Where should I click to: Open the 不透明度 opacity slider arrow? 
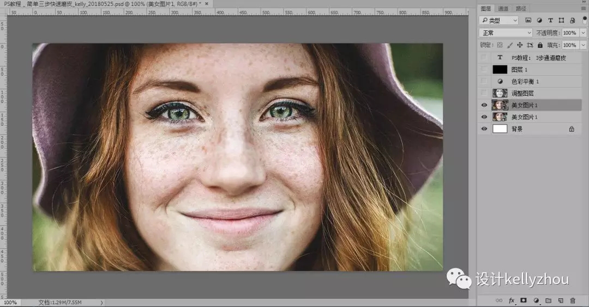point(583,33)
